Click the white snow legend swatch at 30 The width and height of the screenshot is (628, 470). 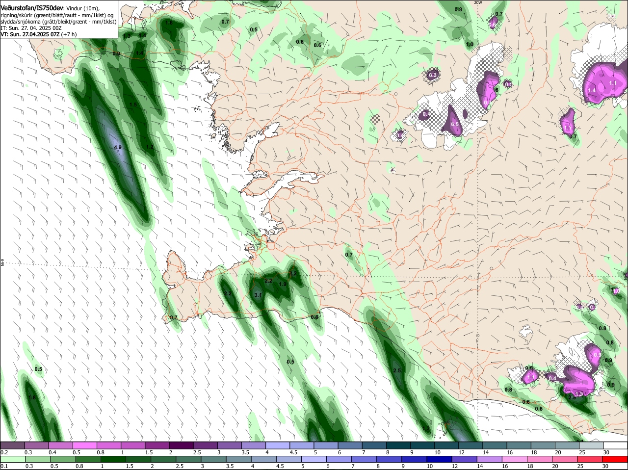[x=615, y=445]
